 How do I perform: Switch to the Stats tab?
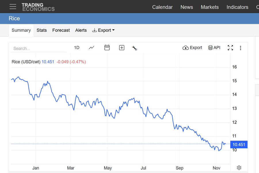click(41, 30)
